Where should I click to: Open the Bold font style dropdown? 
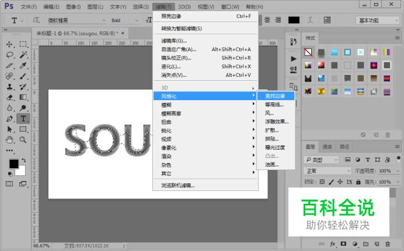point(125,20)
